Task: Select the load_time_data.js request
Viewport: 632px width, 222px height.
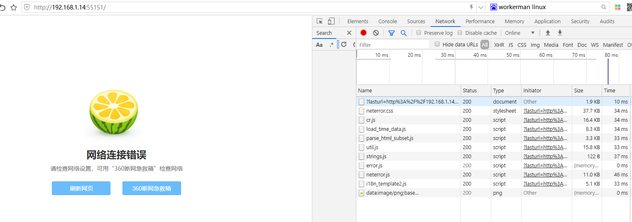Action: pos(493,129)
